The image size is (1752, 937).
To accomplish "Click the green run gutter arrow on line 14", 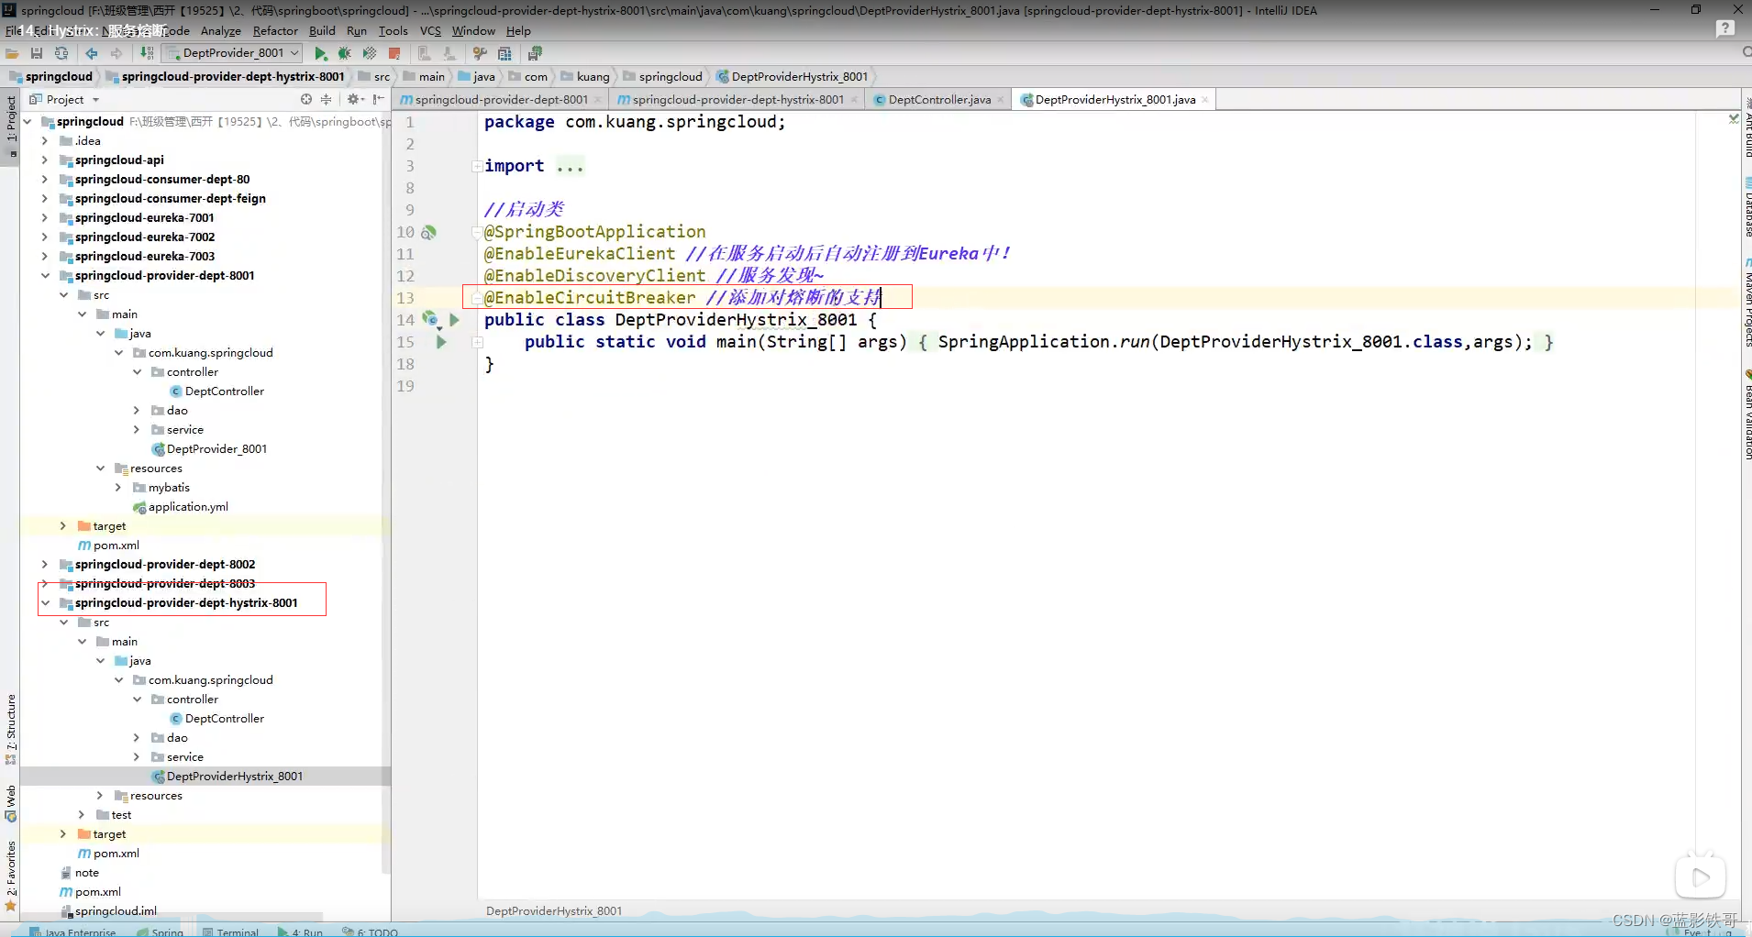I will pyautogui.click(x=454, y=320).
